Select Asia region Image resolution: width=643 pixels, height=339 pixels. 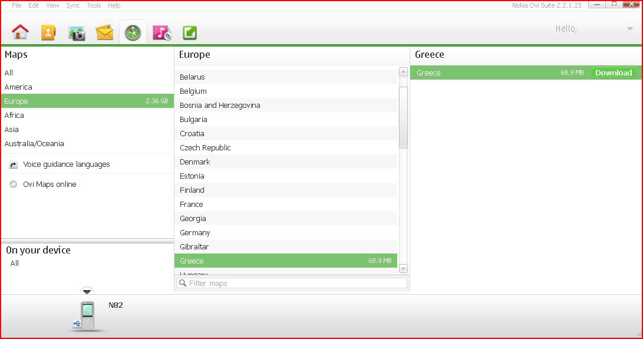click(87, 129)
